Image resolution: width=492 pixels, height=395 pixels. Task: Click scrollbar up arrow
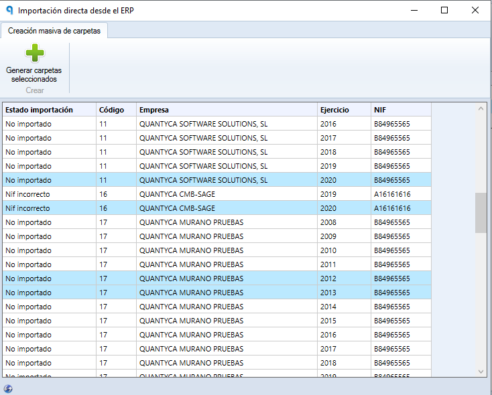[x=481, y=108]
